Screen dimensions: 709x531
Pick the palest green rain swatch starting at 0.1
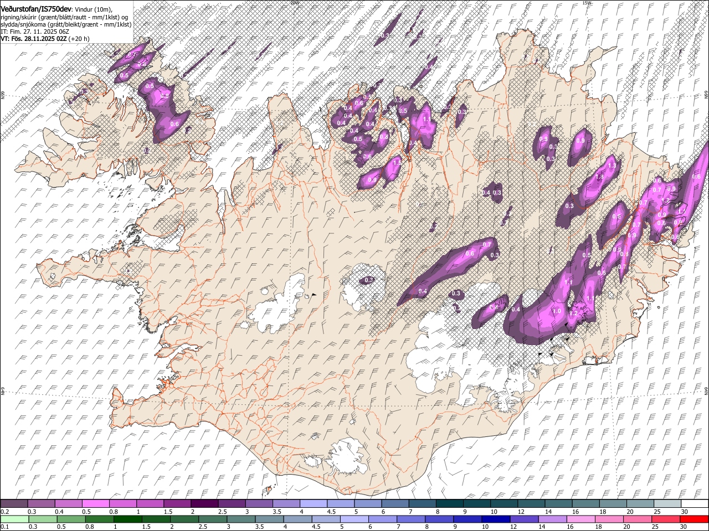point(15,519)
